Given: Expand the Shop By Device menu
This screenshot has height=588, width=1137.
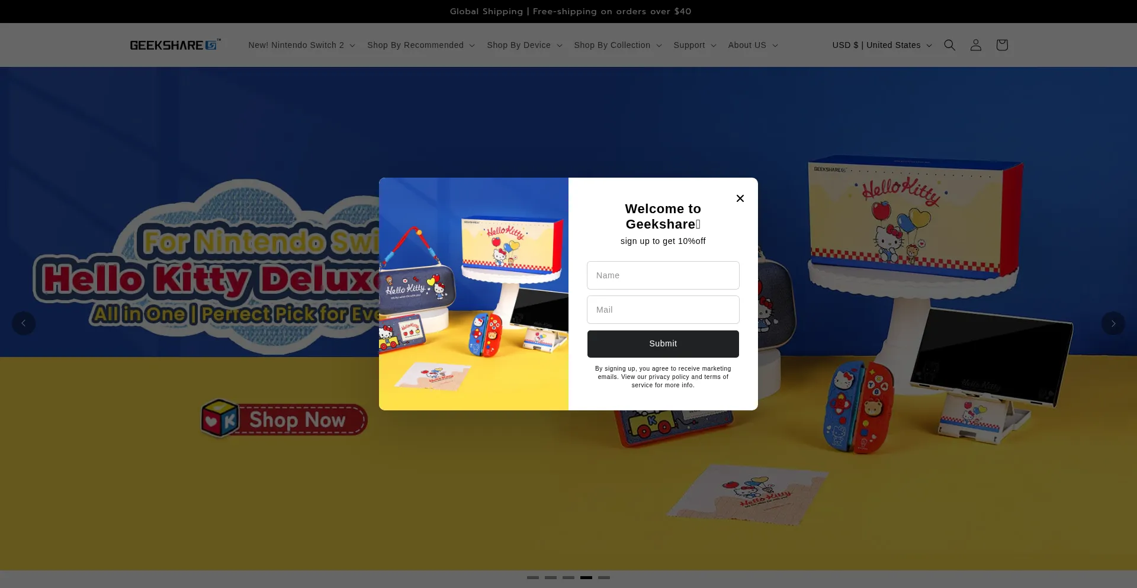Looking at the screenshot, I should [524, 45].
